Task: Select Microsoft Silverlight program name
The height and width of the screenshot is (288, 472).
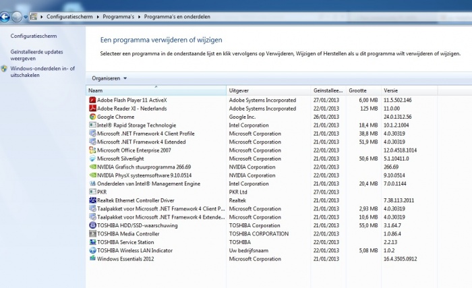Action: tap(121, 159)
